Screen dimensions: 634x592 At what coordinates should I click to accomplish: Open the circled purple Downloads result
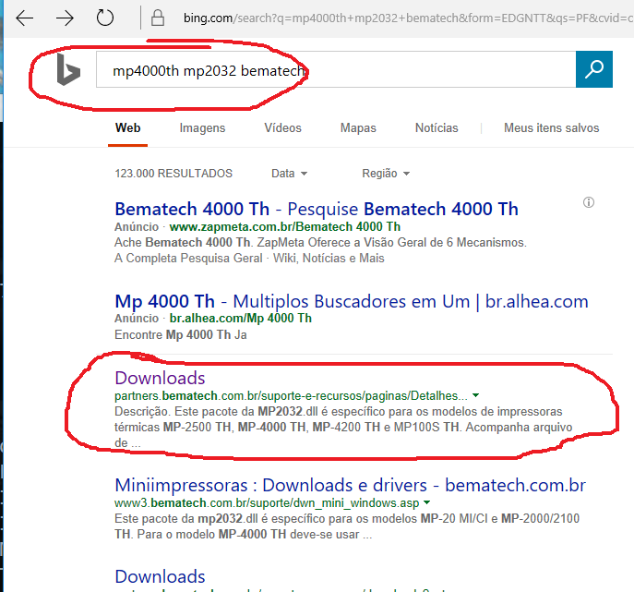click(161, 378)
